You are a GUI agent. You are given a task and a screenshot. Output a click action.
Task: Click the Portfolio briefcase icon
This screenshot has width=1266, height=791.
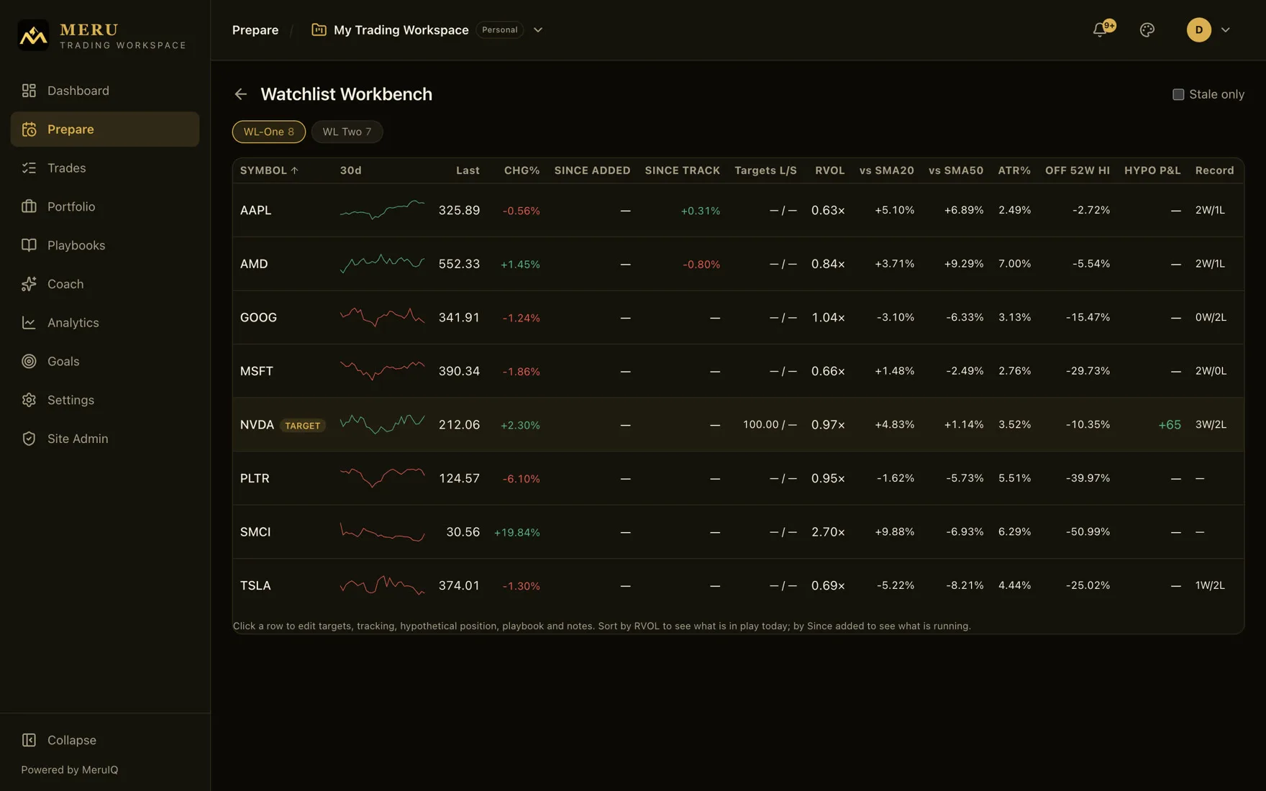[x=29, y=206]
